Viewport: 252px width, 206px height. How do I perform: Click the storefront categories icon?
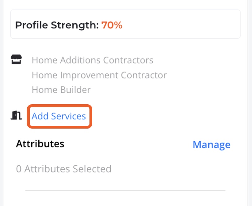[x=16, y=59]
